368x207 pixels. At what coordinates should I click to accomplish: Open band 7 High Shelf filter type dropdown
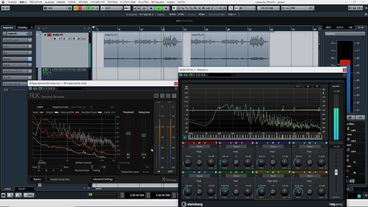(272, 181)
